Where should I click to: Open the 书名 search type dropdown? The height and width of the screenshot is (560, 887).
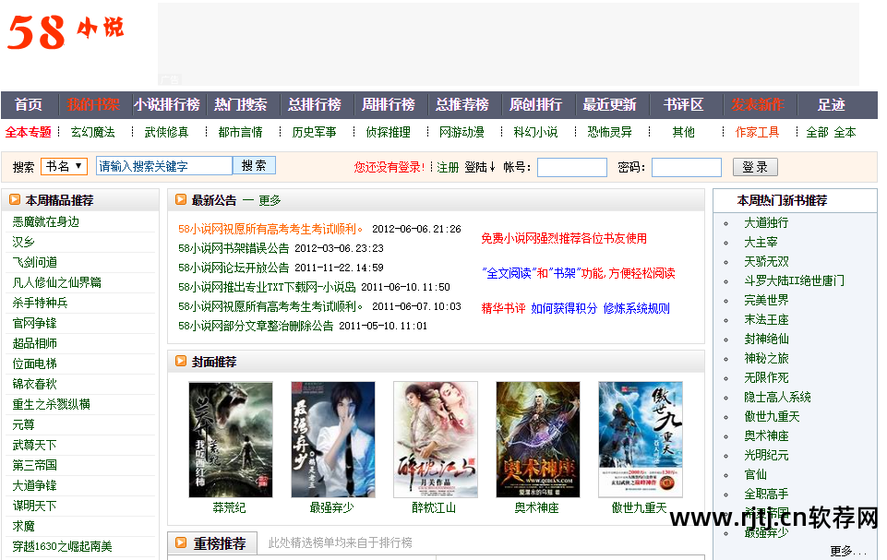point(65,166)
